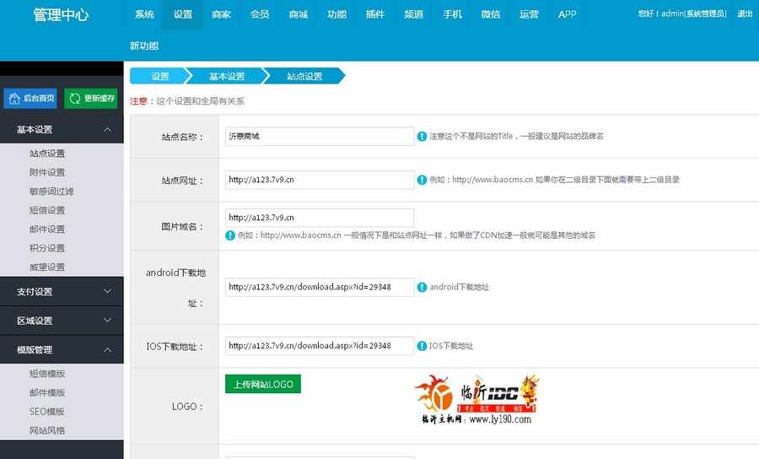
Task: Open the 商家 top menu
Action: [221, 14]
